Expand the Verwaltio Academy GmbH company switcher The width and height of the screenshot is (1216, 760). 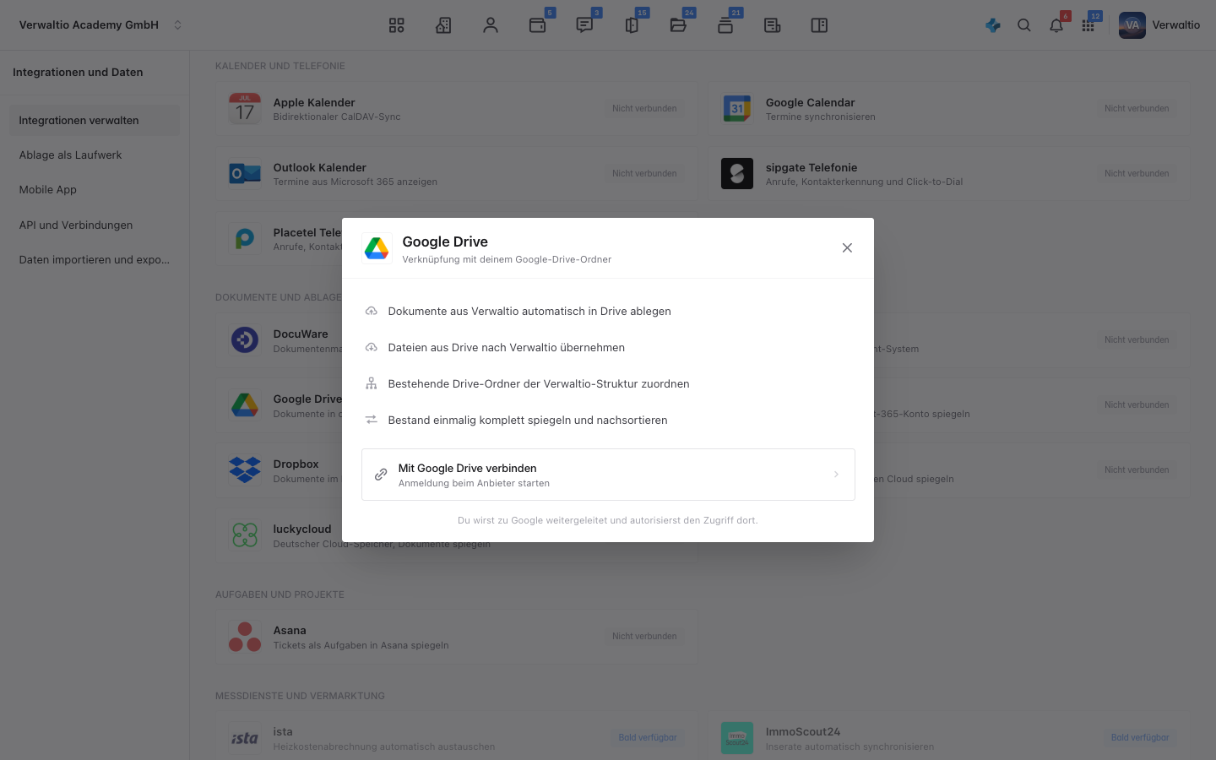pyautogui.click(x=100, y=25)
